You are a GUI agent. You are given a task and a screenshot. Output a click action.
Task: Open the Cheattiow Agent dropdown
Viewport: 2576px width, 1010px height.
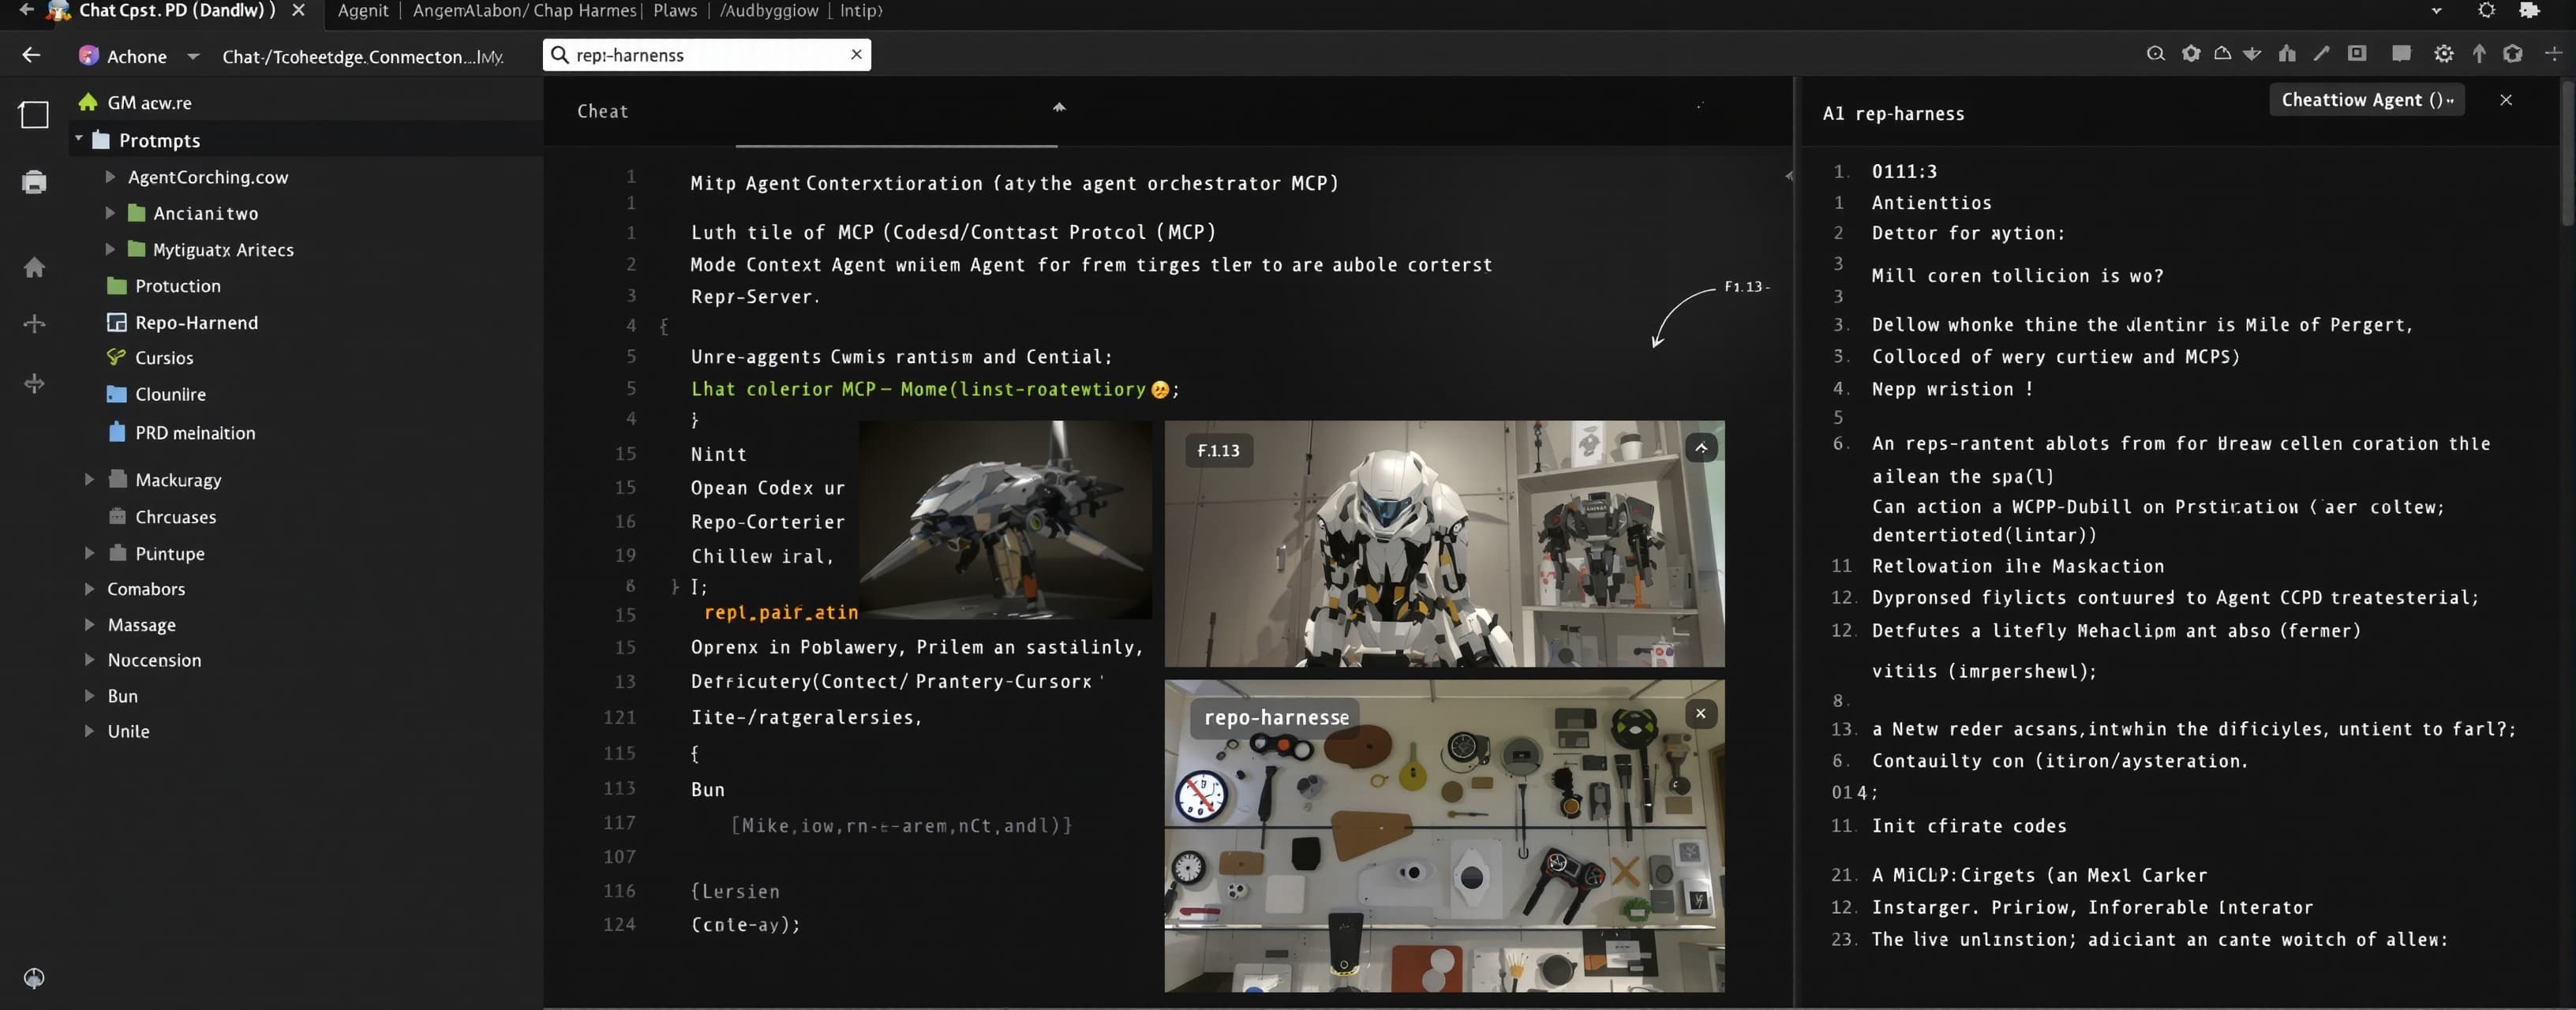point(2366,100)
